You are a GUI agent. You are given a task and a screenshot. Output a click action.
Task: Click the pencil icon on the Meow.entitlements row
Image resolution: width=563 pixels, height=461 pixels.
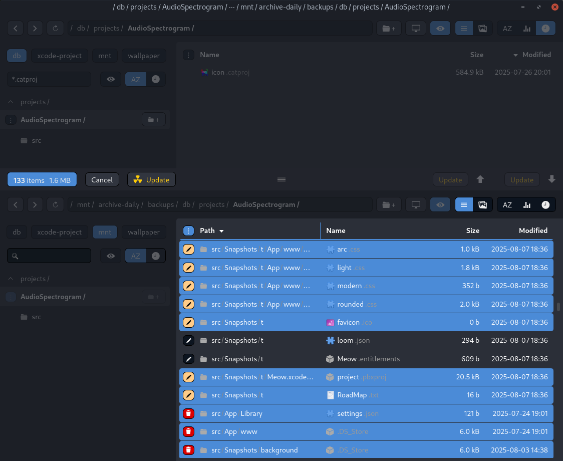[x=188, y=359]
